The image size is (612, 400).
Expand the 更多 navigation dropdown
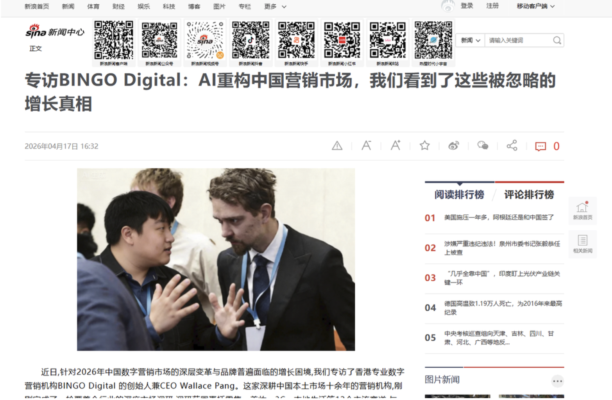(x=275, y=7)
